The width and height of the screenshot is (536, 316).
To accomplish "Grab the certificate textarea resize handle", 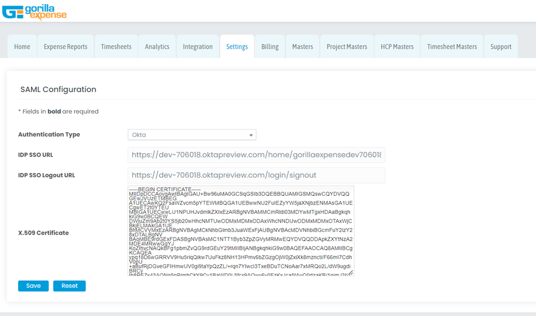I will tap(351, 273).
